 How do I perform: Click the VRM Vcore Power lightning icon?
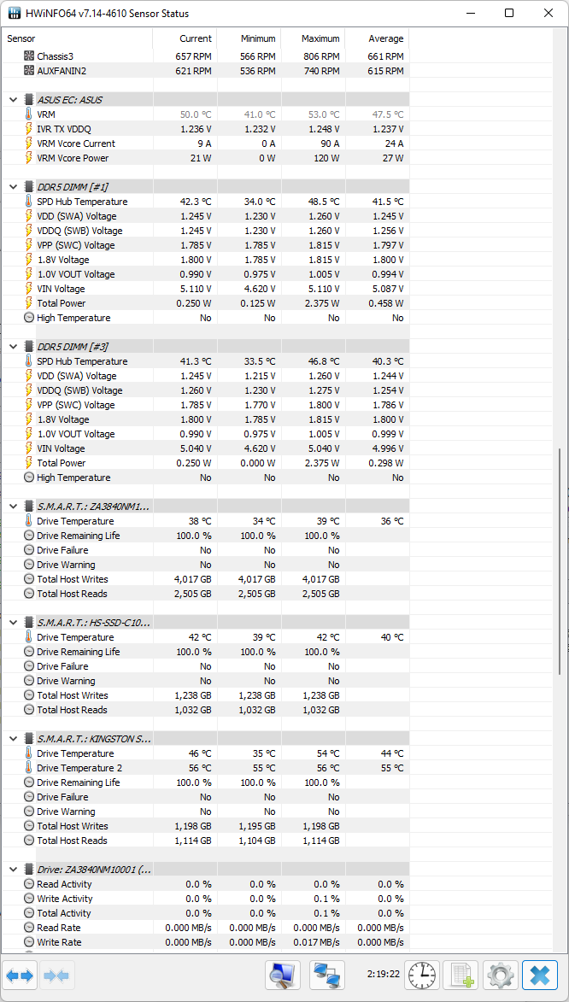point(29,158)
